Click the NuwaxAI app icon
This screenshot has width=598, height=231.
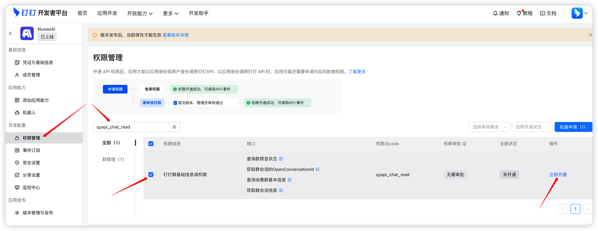coord(27,33)
